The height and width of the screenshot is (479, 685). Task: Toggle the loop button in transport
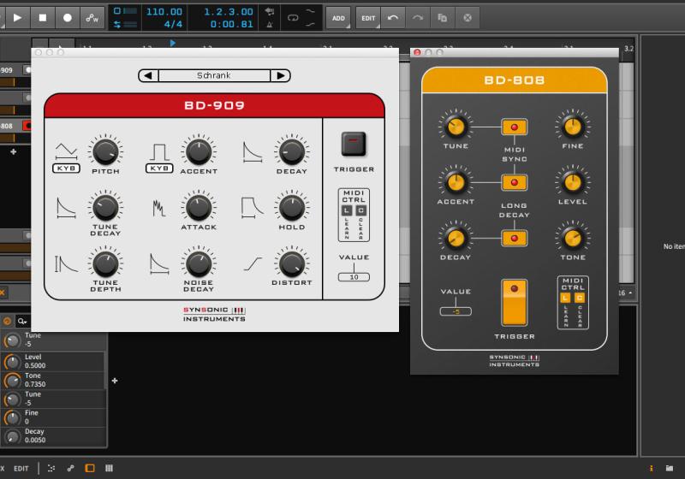point(293,18)
